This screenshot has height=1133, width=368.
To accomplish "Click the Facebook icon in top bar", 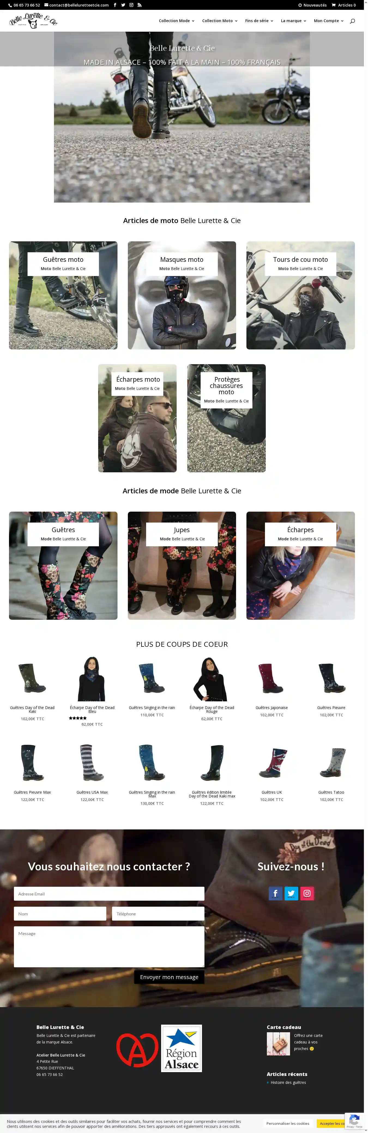I will (115, 5).
